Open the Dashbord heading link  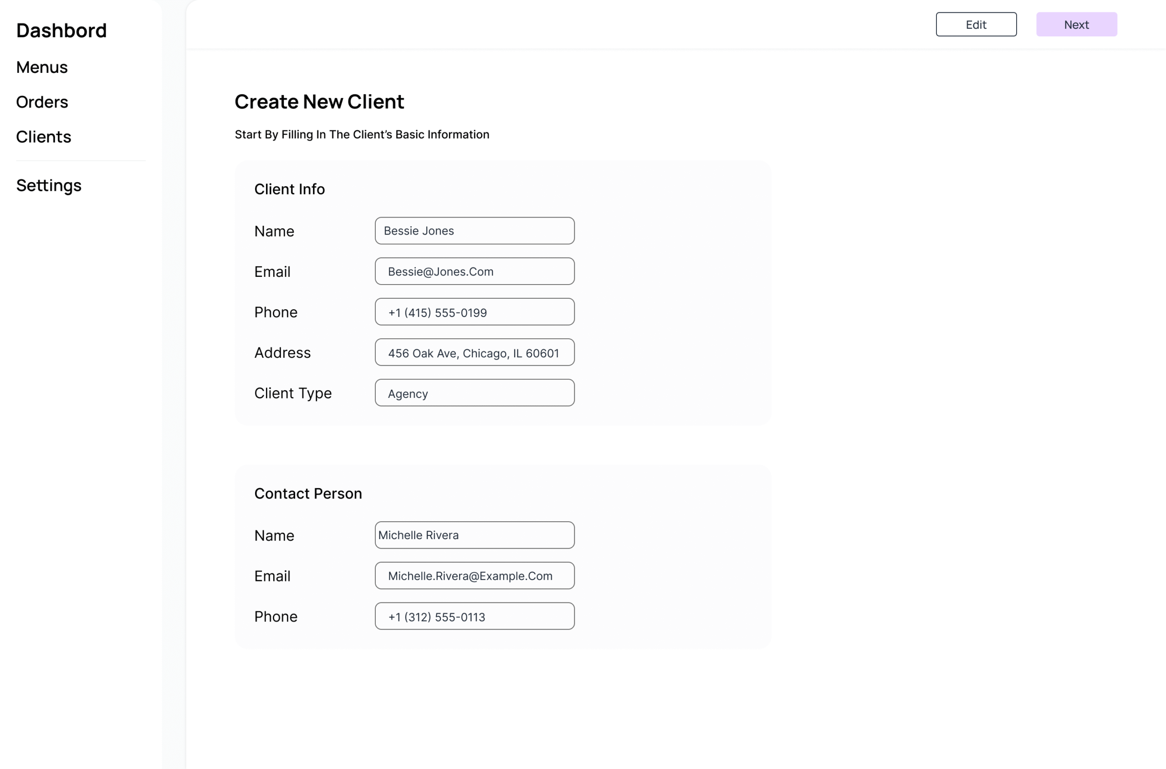pos(61,31)
